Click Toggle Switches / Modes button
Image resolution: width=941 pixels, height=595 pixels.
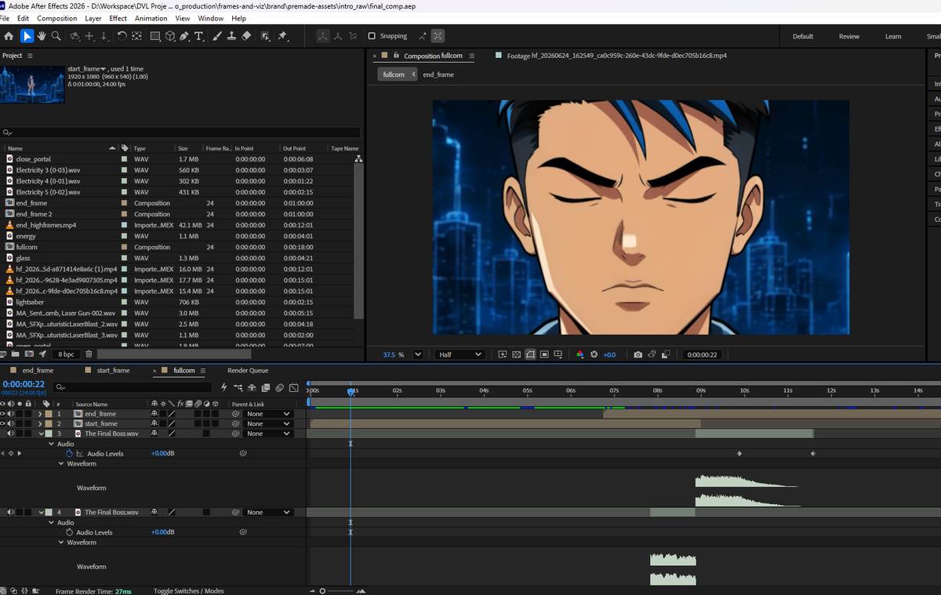(188, 591)
